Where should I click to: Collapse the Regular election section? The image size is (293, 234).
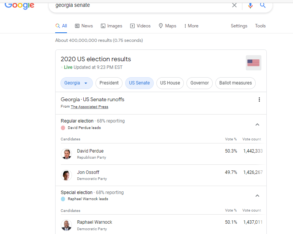tap(257, 124)
